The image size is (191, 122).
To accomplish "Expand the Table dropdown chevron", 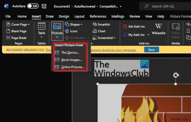I will [x=41, y=37].
